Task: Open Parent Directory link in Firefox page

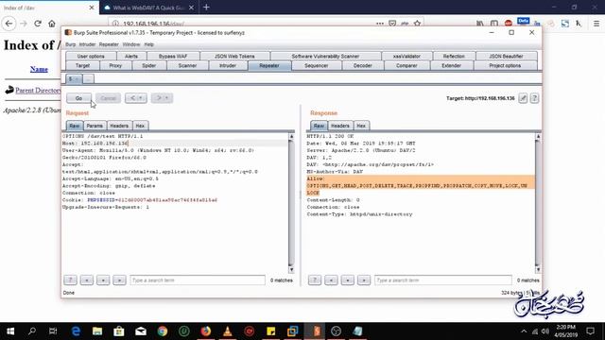Action: tap(38, 91)
